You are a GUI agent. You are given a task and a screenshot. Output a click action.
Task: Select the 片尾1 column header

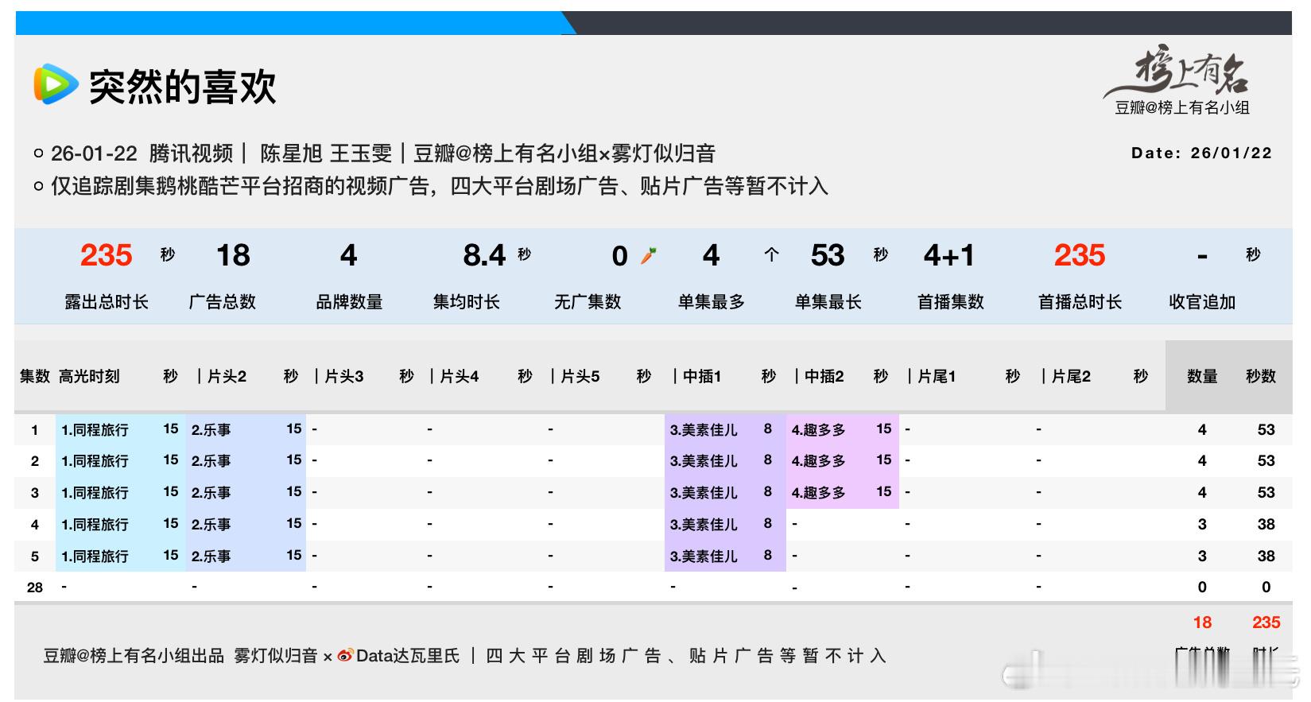(937, 376)
